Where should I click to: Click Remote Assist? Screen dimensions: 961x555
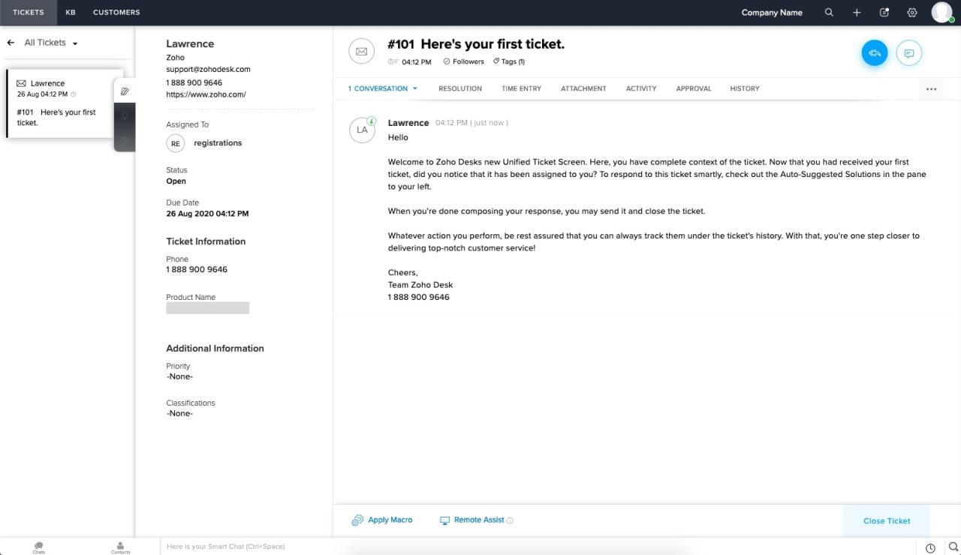pos(479,520)
